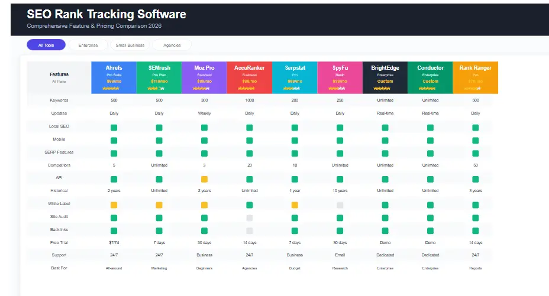Click SpyFu's 10 years historical value
This screenshot has height=296, width=549.
coord(340,190)
